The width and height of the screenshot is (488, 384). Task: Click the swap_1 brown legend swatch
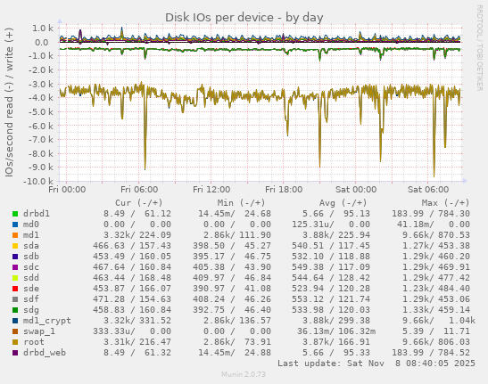click(x=15, y=331)
